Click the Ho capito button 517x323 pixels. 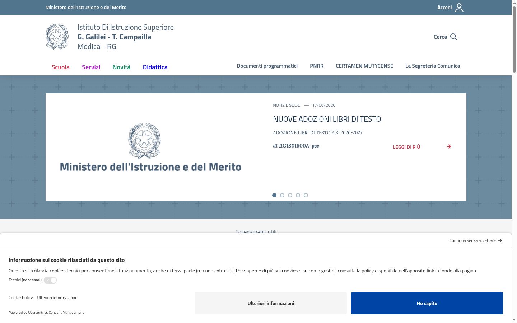(427, 303)
